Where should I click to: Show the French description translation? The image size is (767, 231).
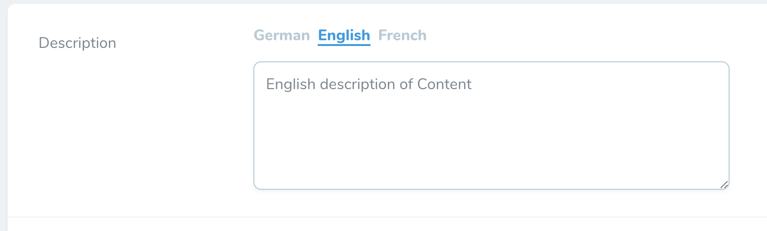[402, 35]
